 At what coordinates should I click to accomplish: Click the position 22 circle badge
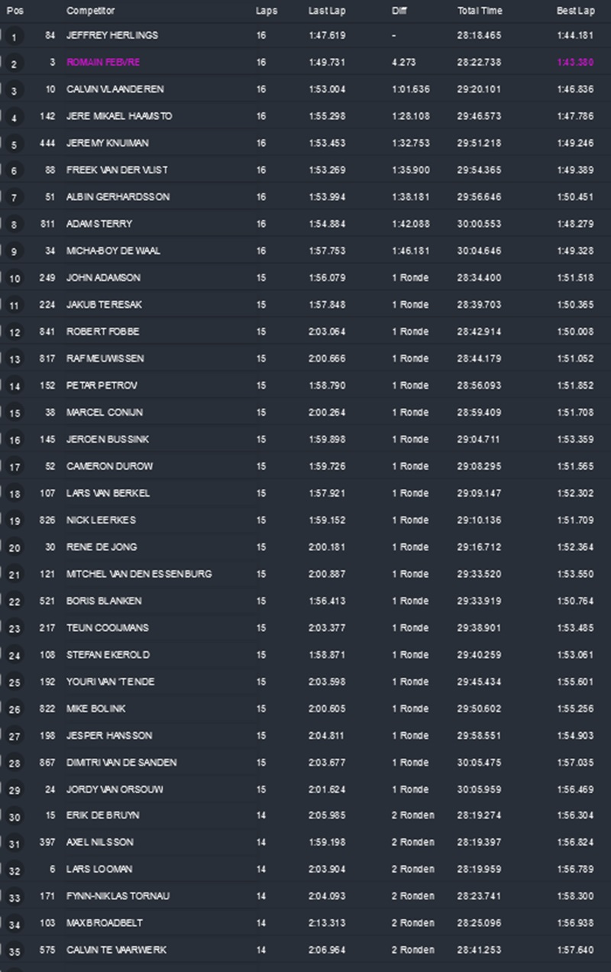(x=15, y=602)
